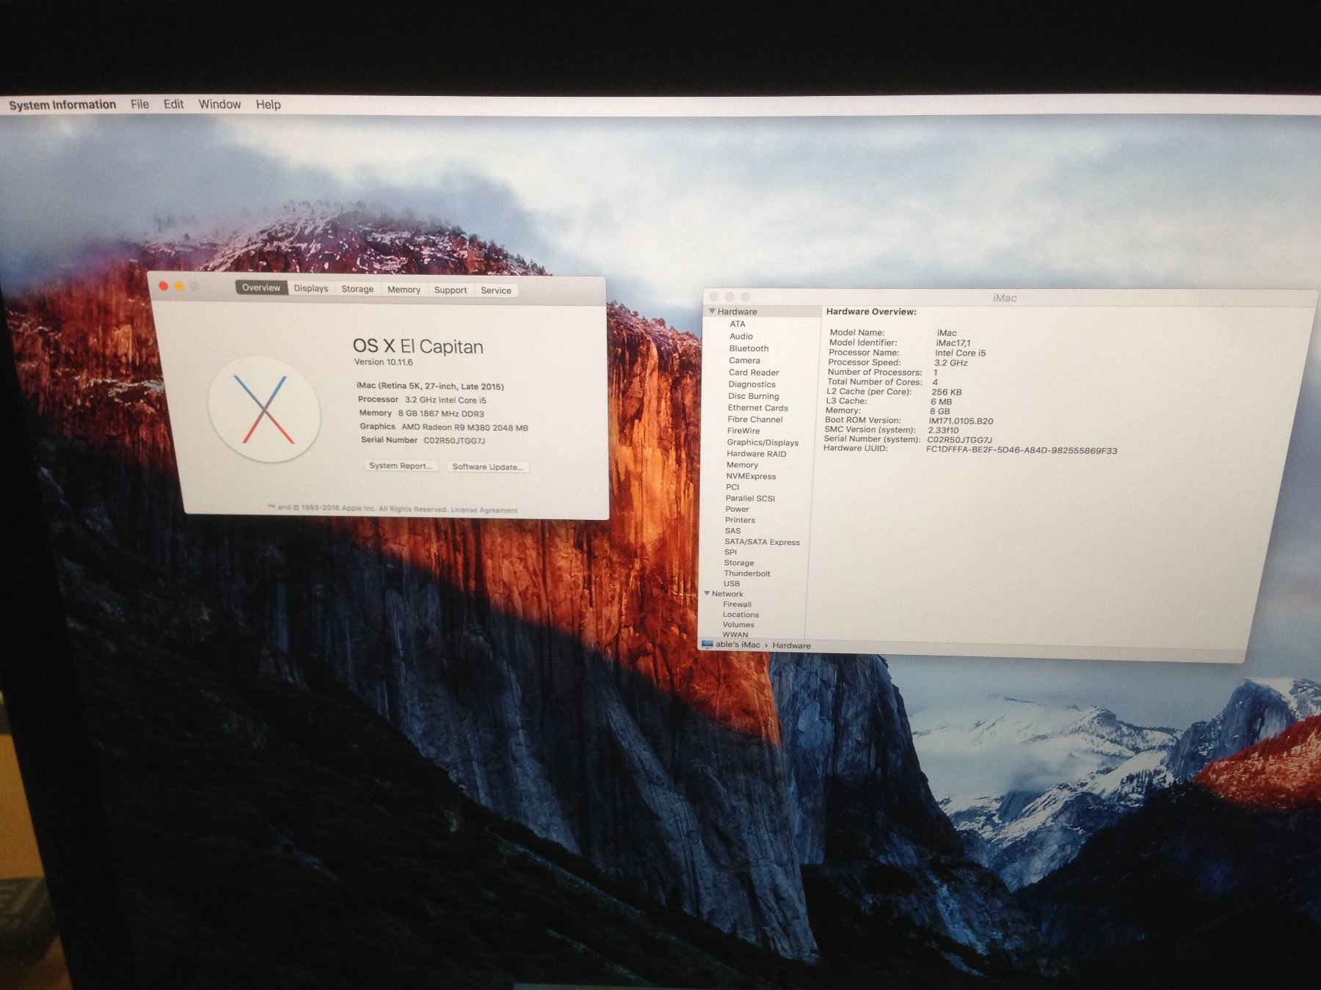This screenshot has width=1321, height=990.
Task: Select Thunderbolt in the sidebar list
Action: 747,573
